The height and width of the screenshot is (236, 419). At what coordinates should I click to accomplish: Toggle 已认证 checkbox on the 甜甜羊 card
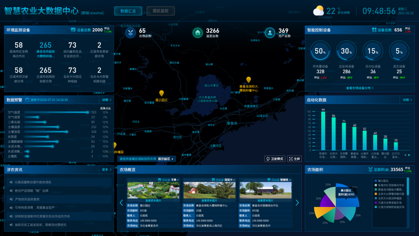(x=213, y=180)
